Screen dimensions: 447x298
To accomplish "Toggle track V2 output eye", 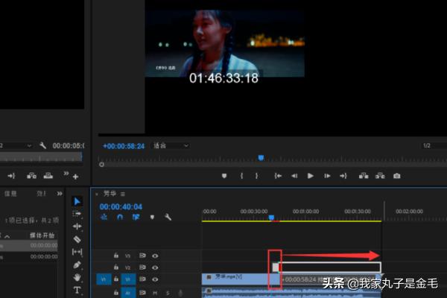I will pyautogui.click(x=155, y=266).
